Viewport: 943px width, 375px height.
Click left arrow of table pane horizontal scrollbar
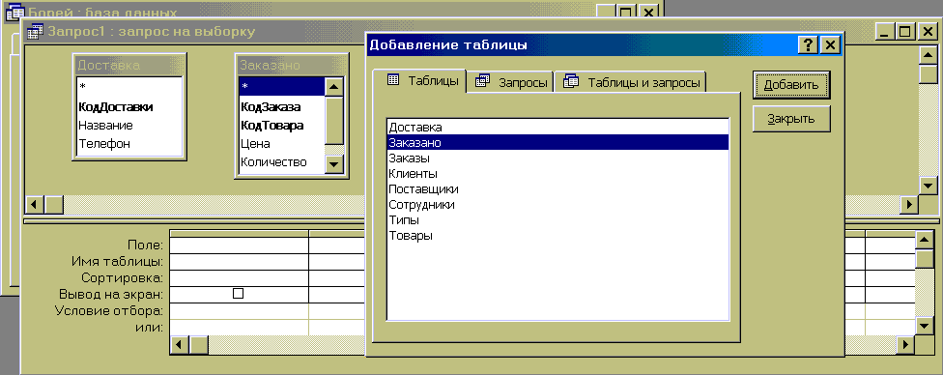[x=35, y=205]
